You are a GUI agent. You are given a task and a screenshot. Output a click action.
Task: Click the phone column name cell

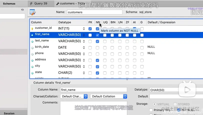39,53
